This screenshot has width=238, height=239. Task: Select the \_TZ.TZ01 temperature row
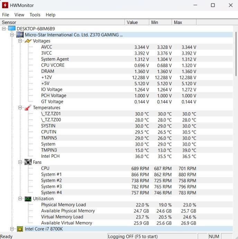point(137,114)
